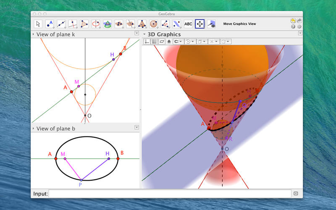This screenshot has height=210, width=336.
Task: Open the rotate view dropdown
Action: [190, 42]
